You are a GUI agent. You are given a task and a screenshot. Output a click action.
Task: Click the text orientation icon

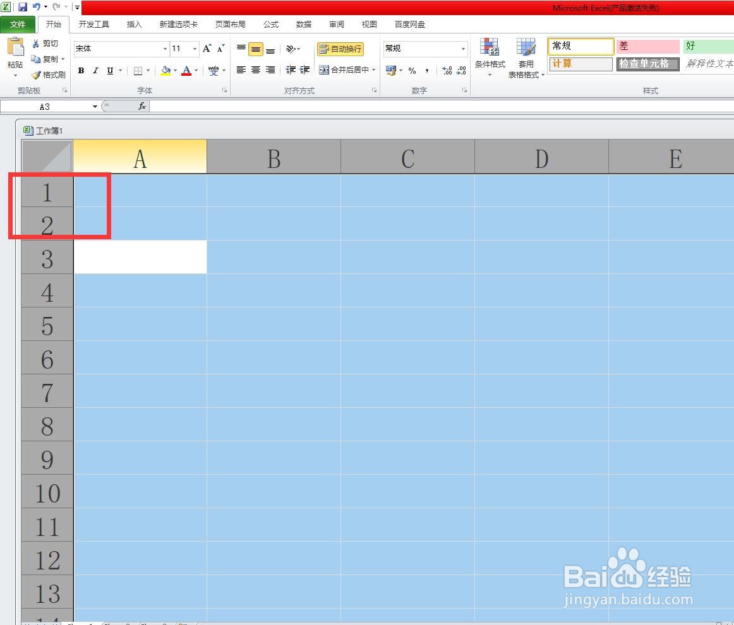(291, 49)
